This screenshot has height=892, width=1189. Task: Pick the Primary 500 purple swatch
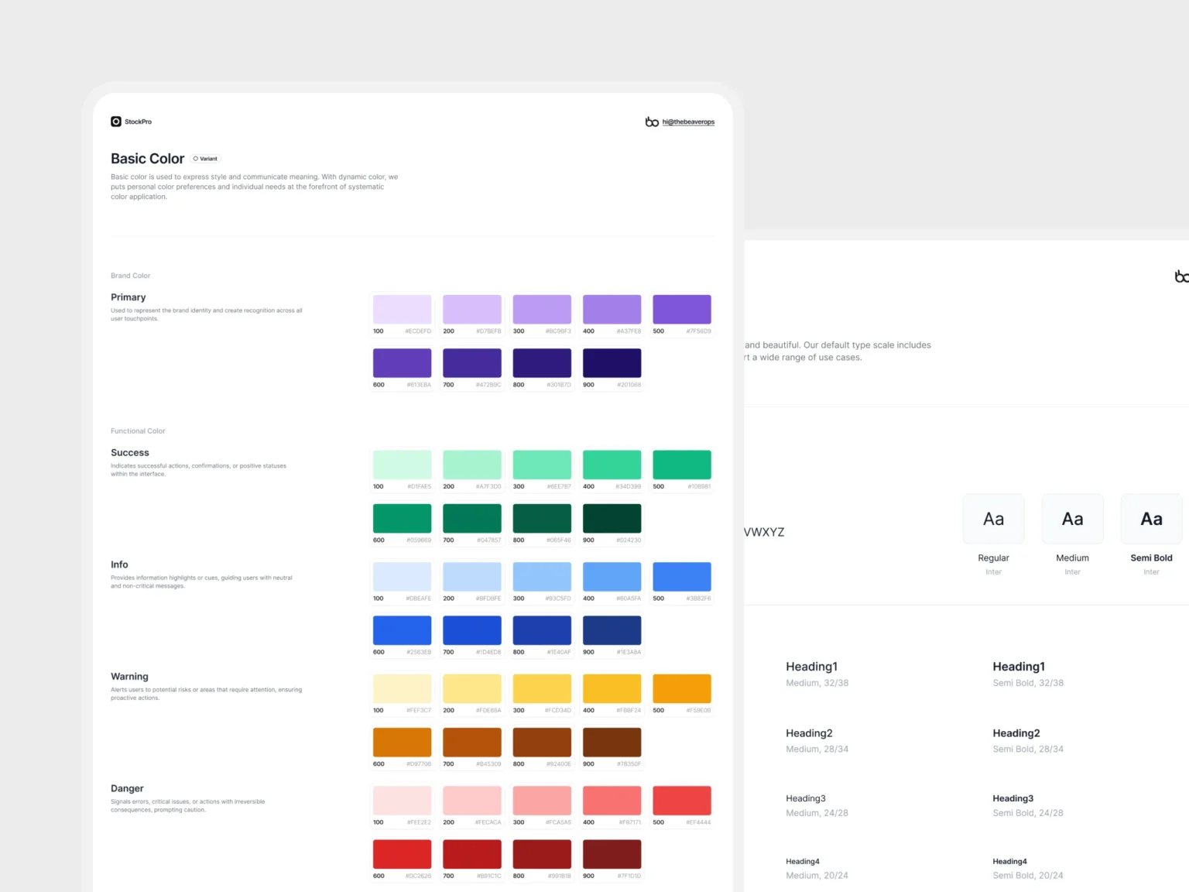[681, 310]
